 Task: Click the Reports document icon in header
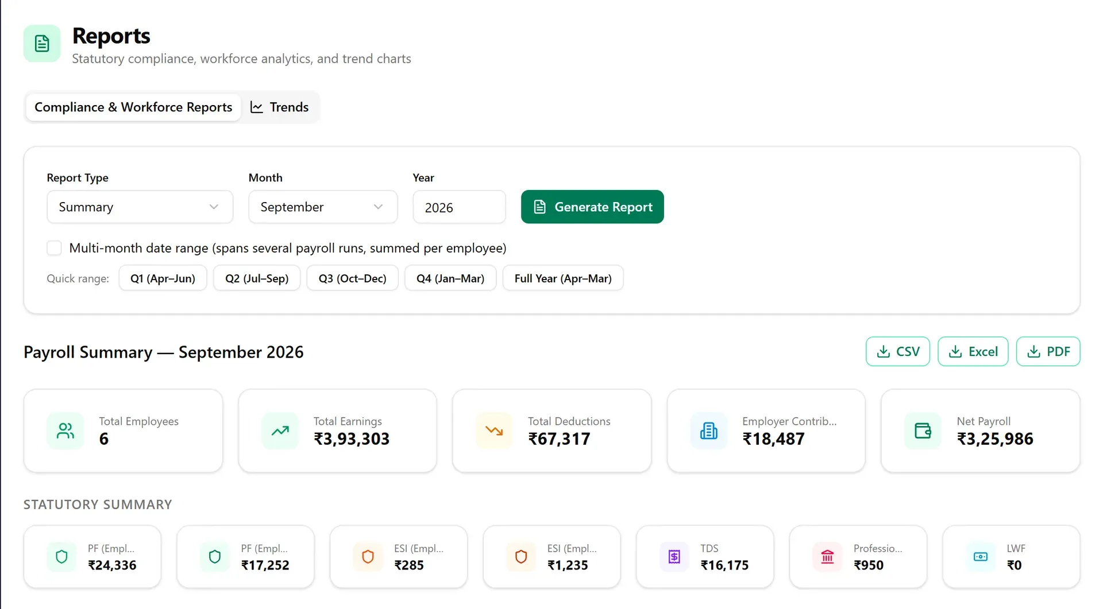42,44
